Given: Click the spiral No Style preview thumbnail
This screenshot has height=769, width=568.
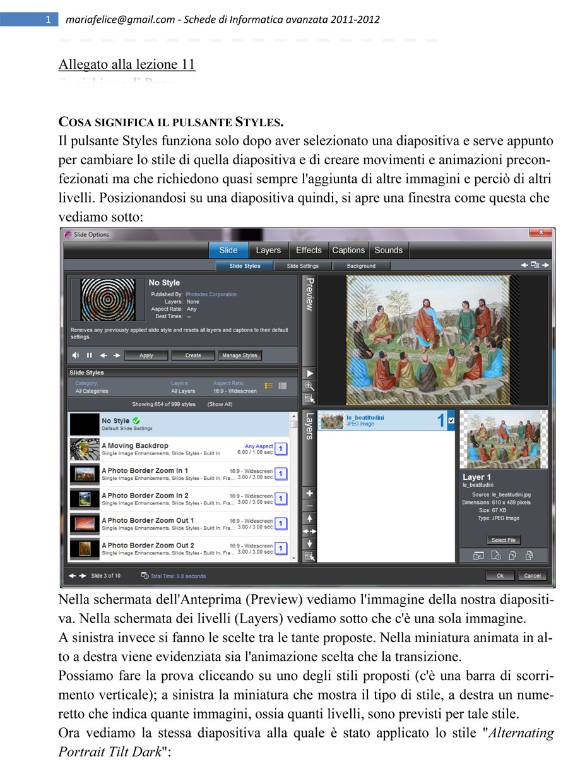Looking at the screenshot, I should 109,300.
